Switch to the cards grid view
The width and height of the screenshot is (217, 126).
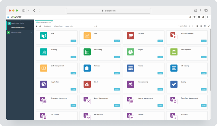(201, 26)
